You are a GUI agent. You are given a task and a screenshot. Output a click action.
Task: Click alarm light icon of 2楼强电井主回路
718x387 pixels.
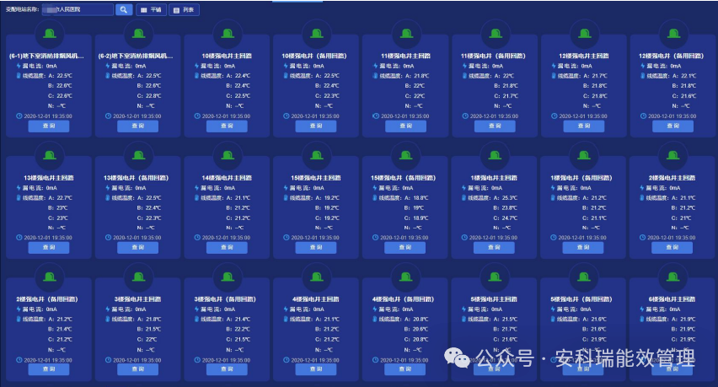click(x=672, y=155)
